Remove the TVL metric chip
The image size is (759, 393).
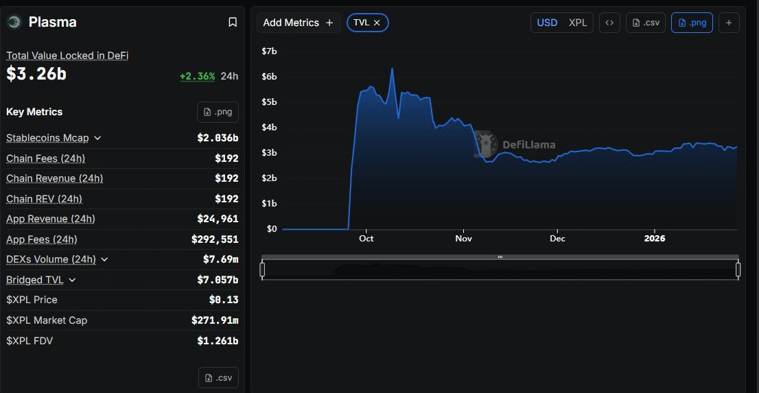point(377,23)
